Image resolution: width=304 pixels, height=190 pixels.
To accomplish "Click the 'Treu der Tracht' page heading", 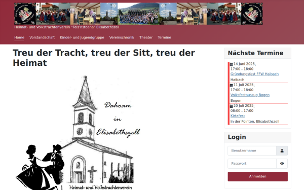I will 104,58.
